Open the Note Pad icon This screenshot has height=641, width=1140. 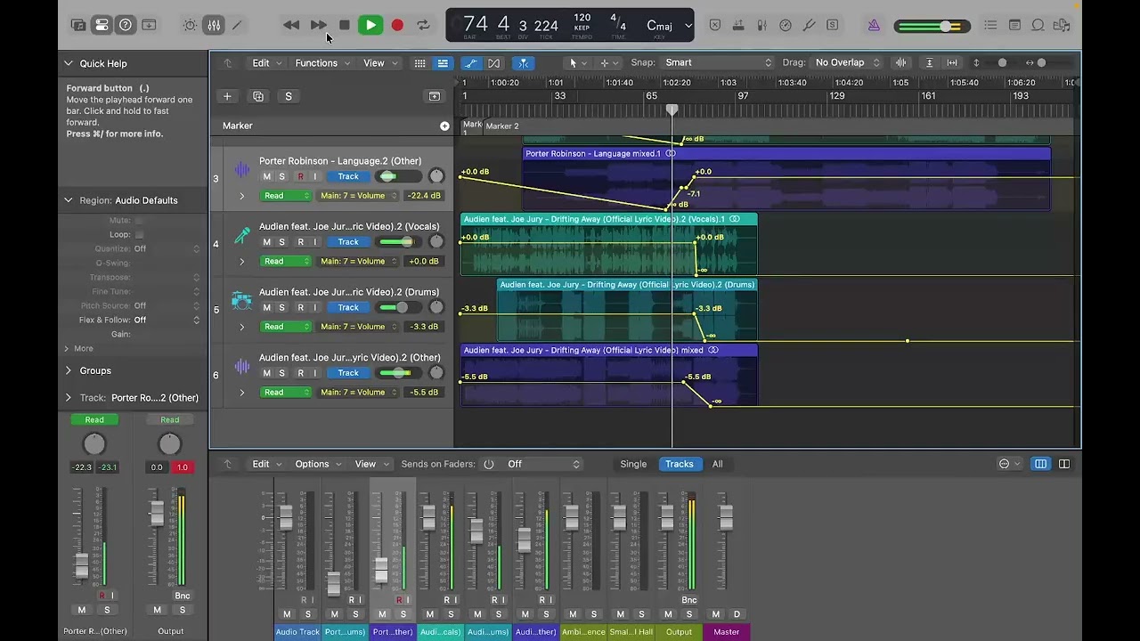1014,25
